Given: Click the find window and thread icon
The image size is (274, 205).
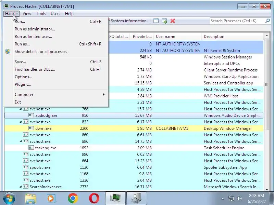Looking at the screenshot, I should pyautogui.click(x=164, y=21).
